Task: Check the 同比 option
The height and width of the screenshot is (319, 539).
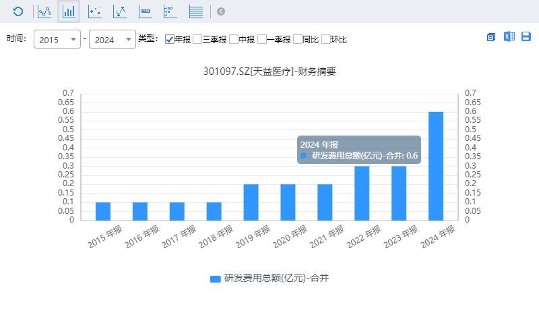Action: (298, 40)
